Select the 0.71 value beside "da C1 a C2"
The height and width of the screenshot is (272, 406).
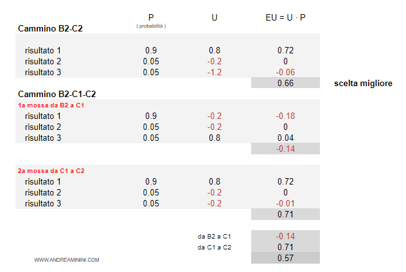[x=285, y=247]
